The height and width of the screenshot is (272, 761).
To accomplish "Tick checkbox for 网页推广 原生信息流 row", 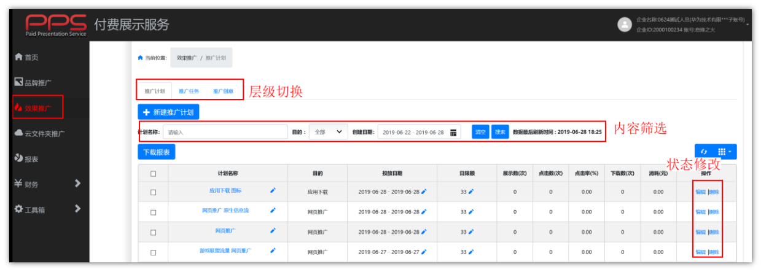I will pyautogui.click(x=154, y=212).
